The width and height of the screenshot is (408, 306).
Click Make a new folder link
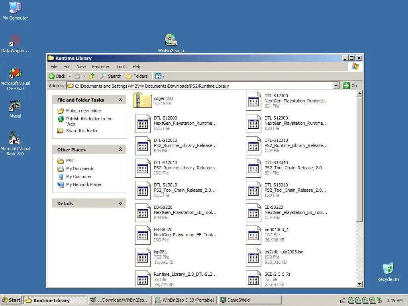pos(84,111)
